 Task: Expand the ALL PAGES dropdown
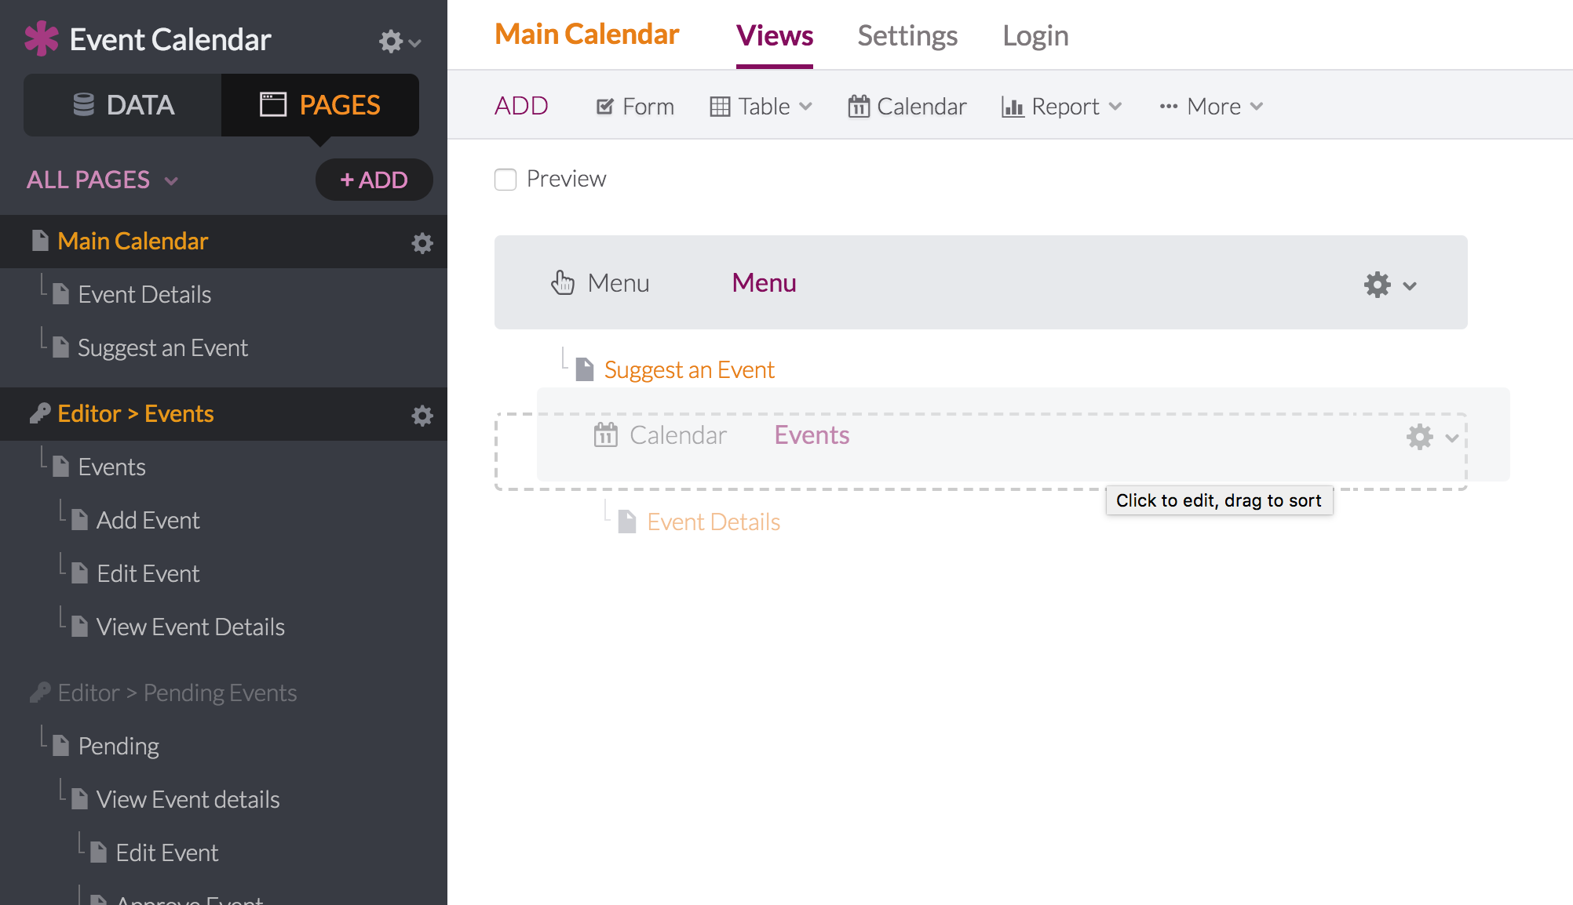pyautogui.click(x=103, y=180)
